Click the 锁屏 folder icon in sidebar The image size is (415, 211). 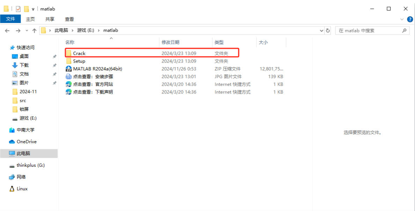(x=15, y=109)
